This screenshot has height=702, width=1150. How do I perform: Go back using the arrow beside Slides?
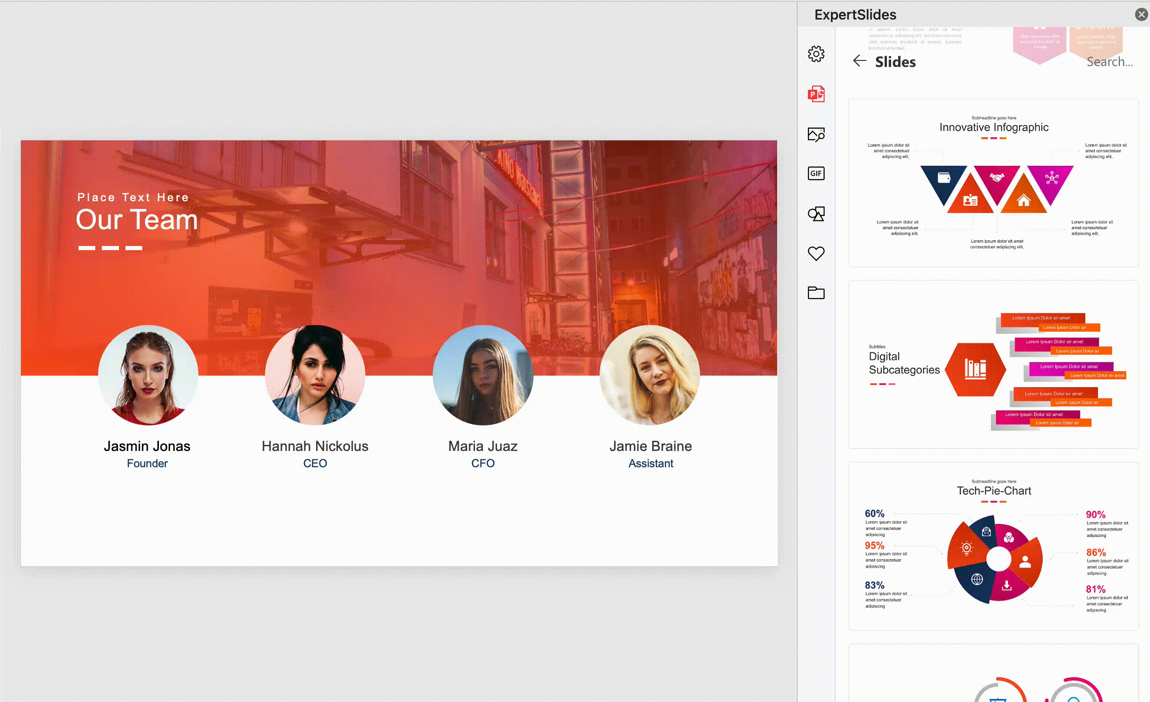(859, 61)
